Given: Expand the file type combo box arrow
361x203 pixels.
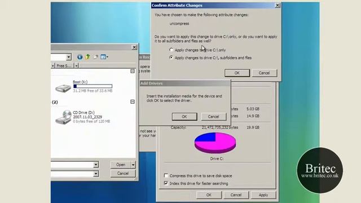Looking at the screenshot, I should (x=96, y=174).
